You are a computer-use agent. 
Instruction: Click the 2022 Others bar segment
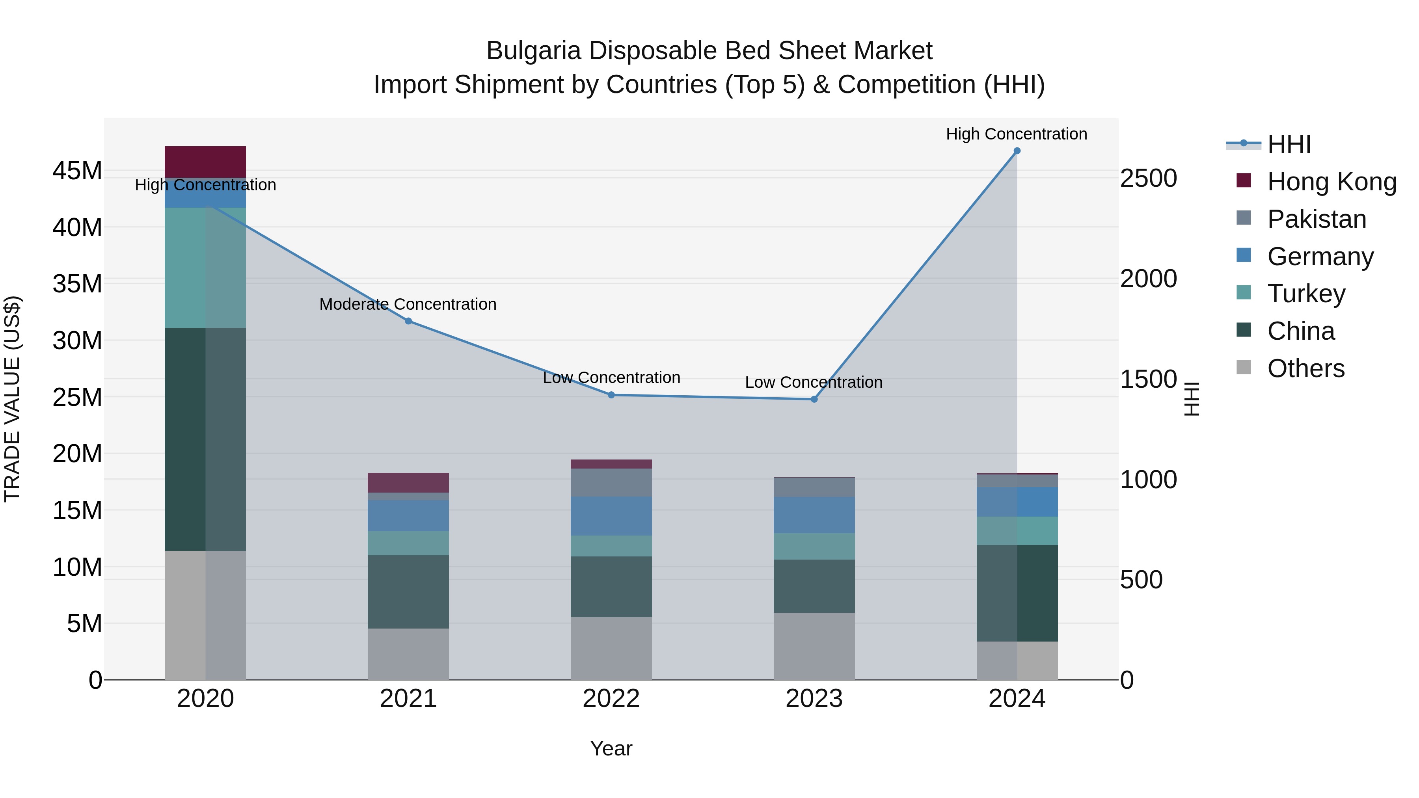611,648
